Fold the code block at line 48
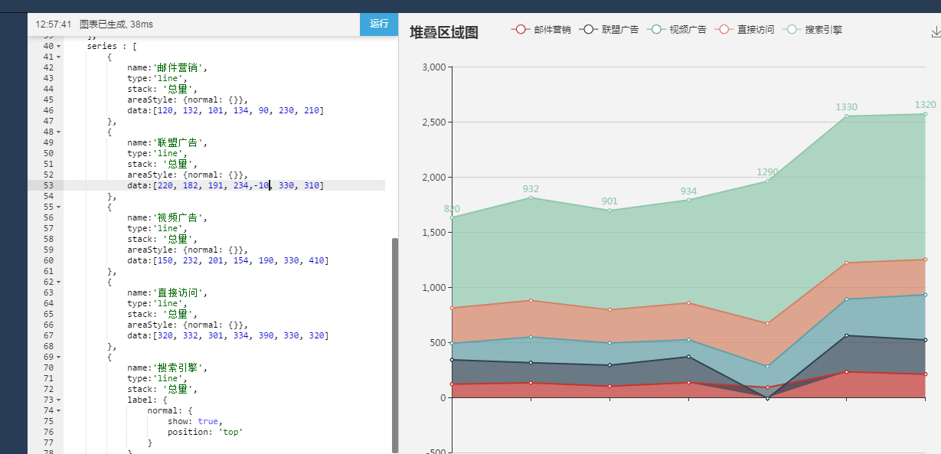Image resolution: width=941 pixels, height=454 pixels. [59, 132]
